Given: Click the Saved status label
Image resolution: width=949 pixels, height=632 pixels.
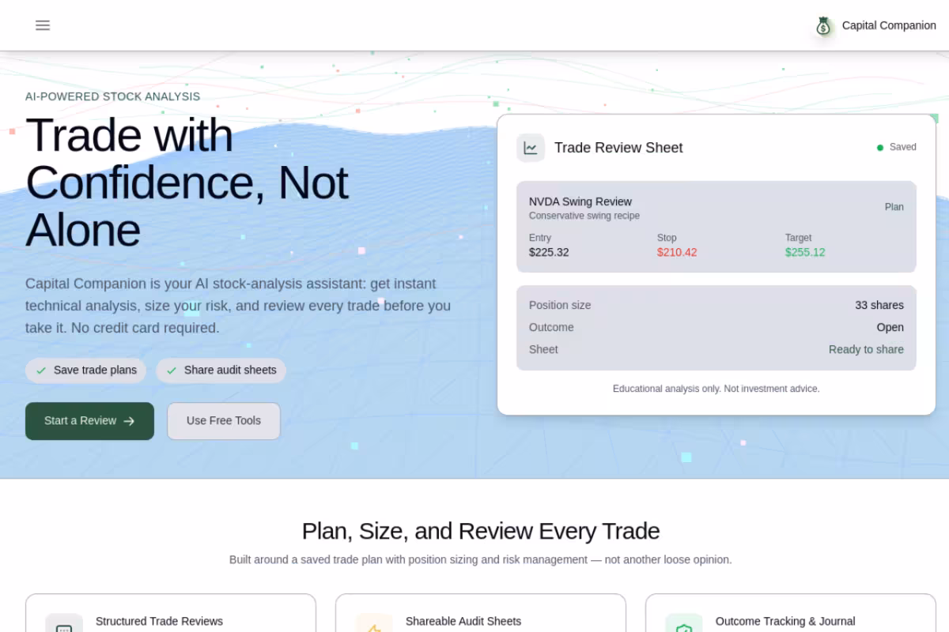Looking at the screenshot, I should point(903,147).
